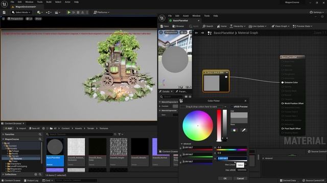Expand Collections section
The image size is (327, 183).
[3, 174]
